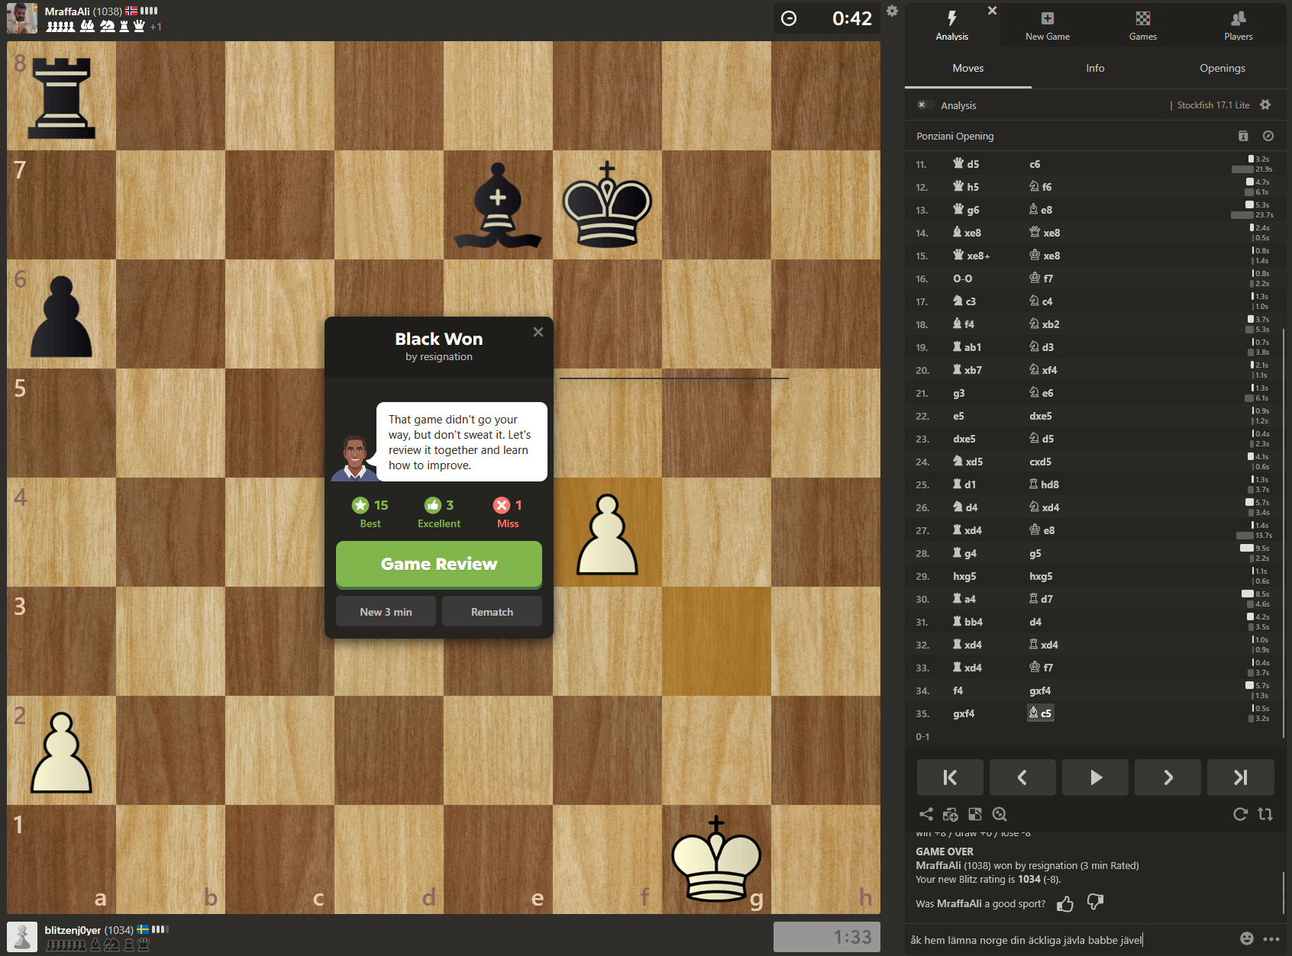This screenshot has width=1292, height=956.
Task: Click the opening book icon beside Ponziani Opening
Action: [1243, 136]
